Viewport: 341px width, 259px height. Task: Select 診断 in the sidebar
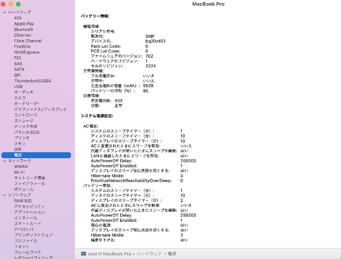pos(18,149)
